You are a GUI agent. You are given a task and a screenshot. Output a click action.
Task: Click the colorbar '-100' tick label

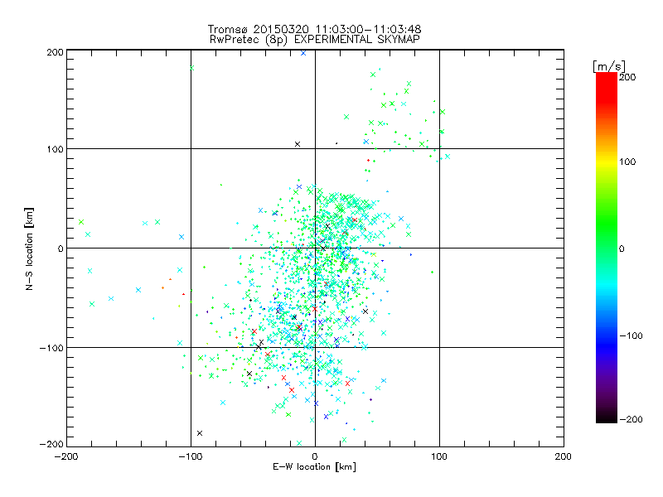tap(631, 336)
